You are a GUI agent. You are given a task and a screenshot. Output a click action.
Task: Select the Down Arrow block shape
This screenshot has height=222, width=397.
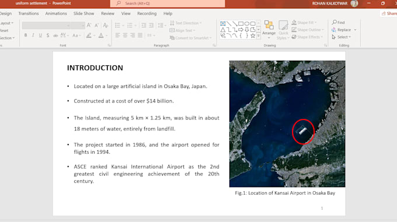(x=247, y=30)
